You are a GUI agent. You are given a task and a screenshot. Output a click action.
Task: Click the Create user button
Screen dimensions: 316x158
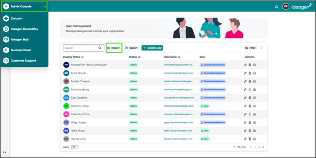coord(152,48)
